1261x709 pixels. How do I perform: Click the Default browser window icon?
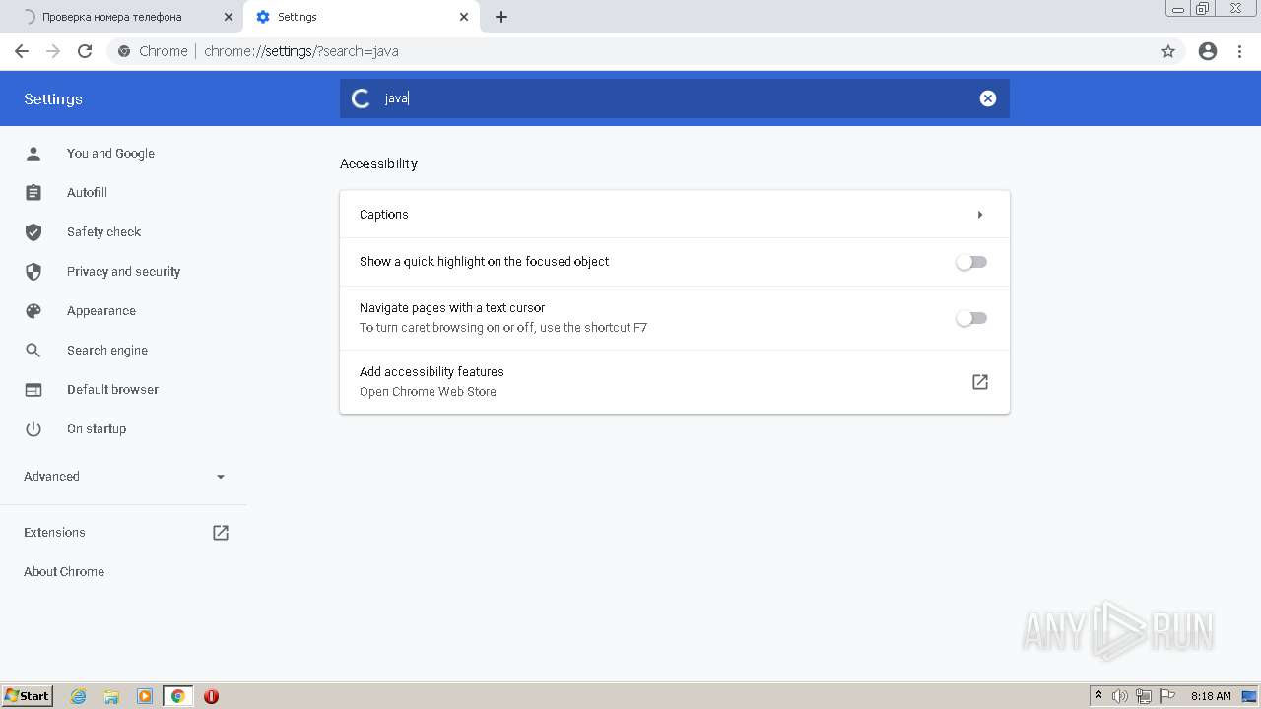[33, 390]
